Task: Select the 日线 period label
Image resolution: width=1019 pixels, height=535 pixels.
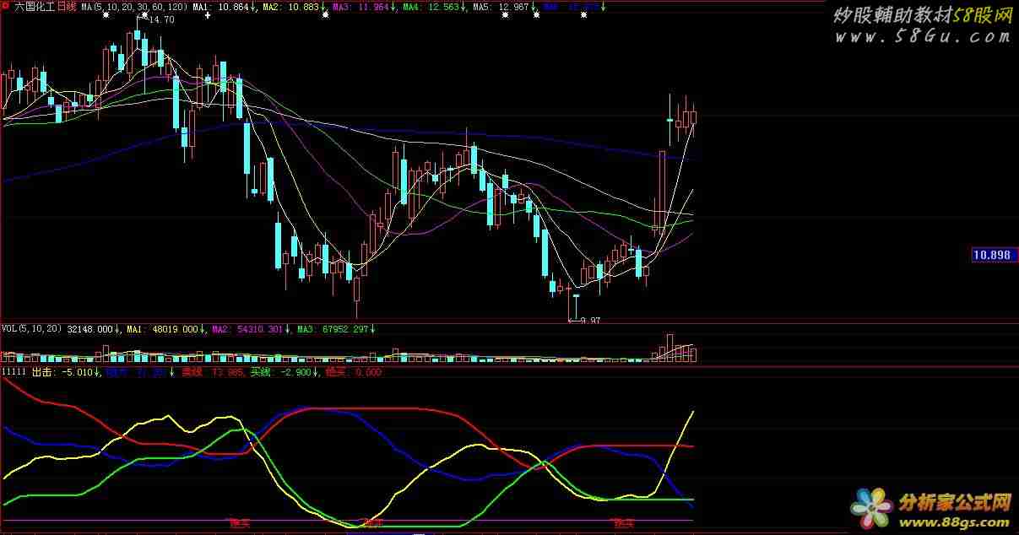Action: pyautogui.click(x=66, y=7)
